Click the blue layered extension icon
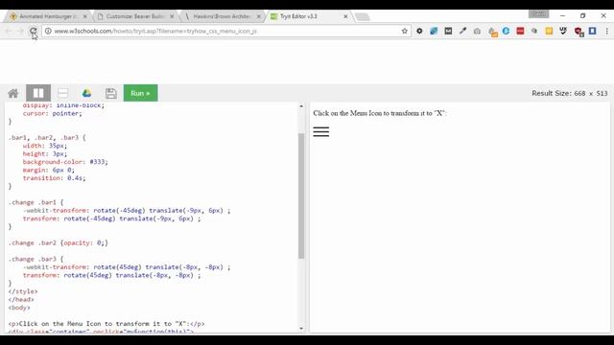614x345 pixels. 434,31
